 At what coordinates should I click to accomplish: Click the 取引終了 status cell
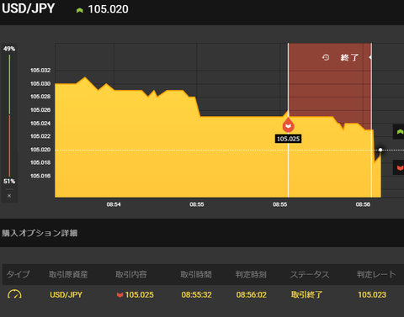(x=306, y=294)
